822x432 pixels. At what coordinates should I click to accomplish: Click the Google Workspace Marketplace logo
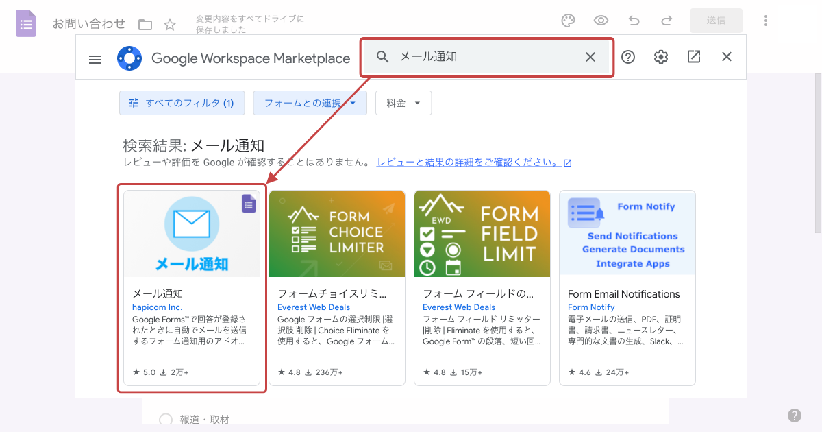click(x=129, y=58)
